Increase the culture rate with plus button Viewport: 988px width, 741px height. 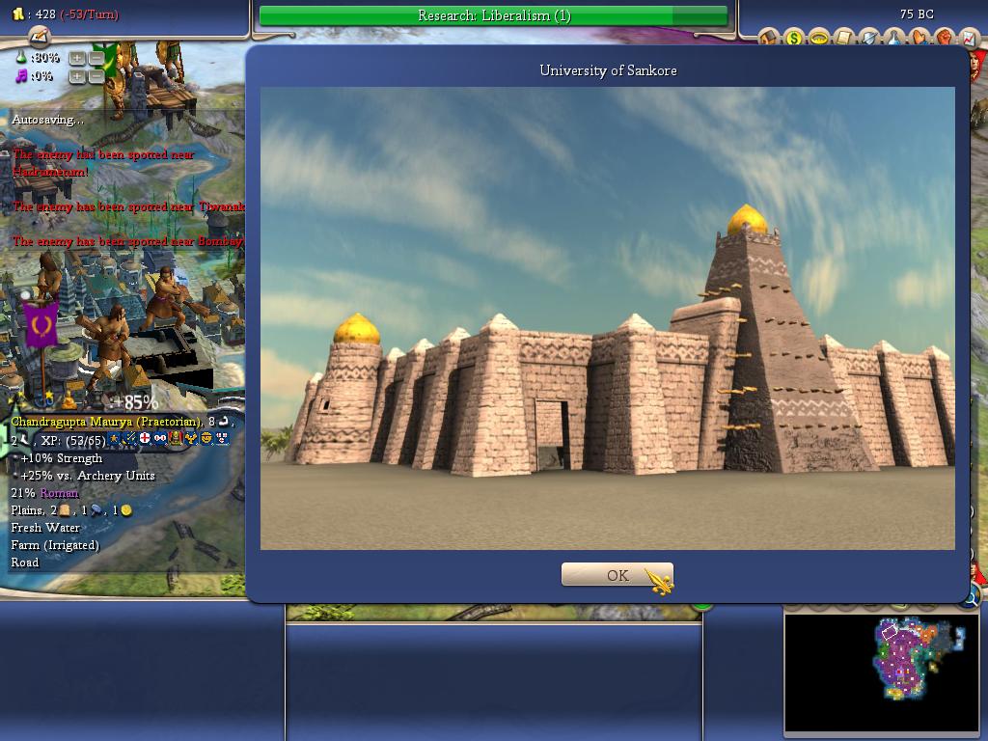(77, 76)
